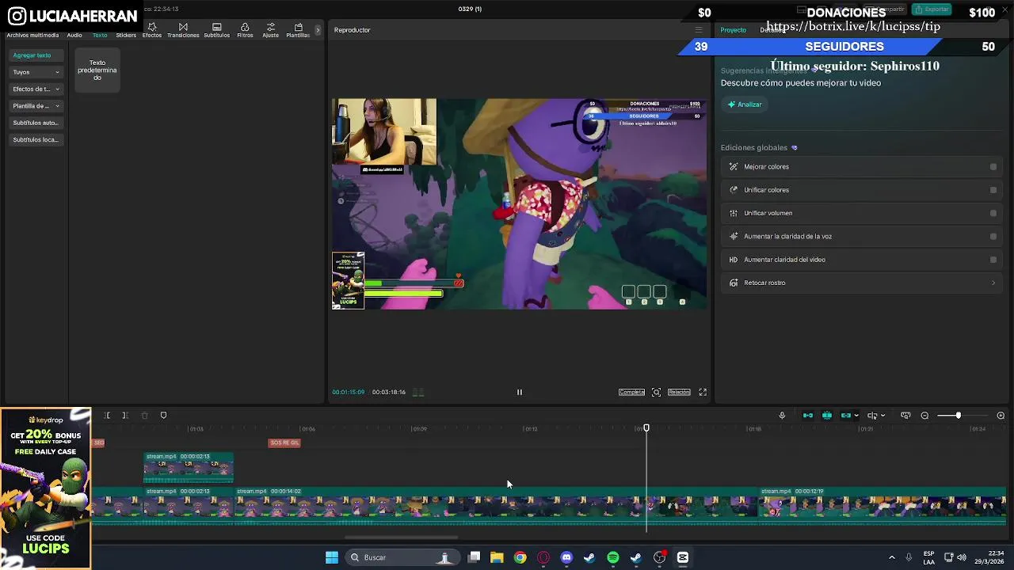Open the Ajuste panel icon
This screenshot has width=1014, height=570.
point(271,30)
